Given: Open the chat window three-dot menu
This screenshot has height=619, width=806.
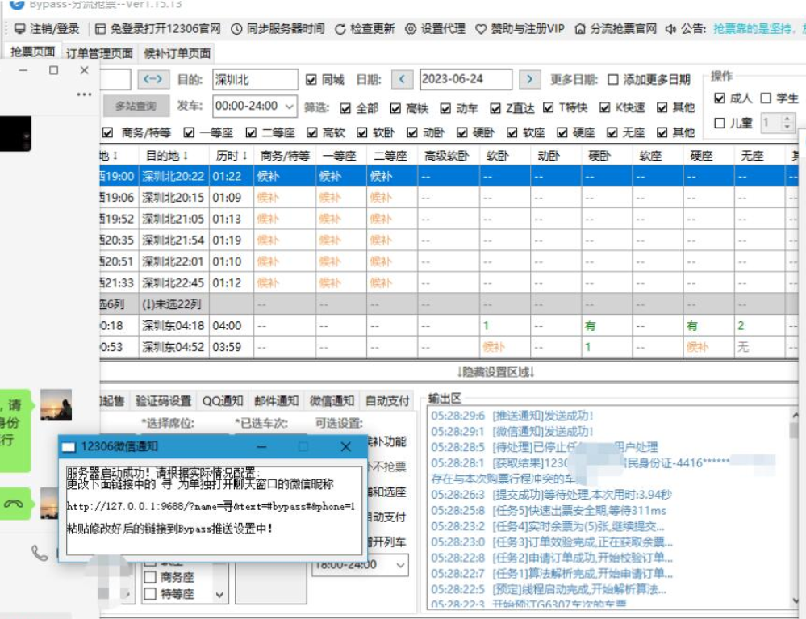Looking at the screenshot, I should 84,95.
